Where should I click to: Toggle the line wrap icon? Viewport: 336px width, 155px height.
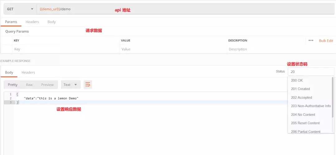88,85
